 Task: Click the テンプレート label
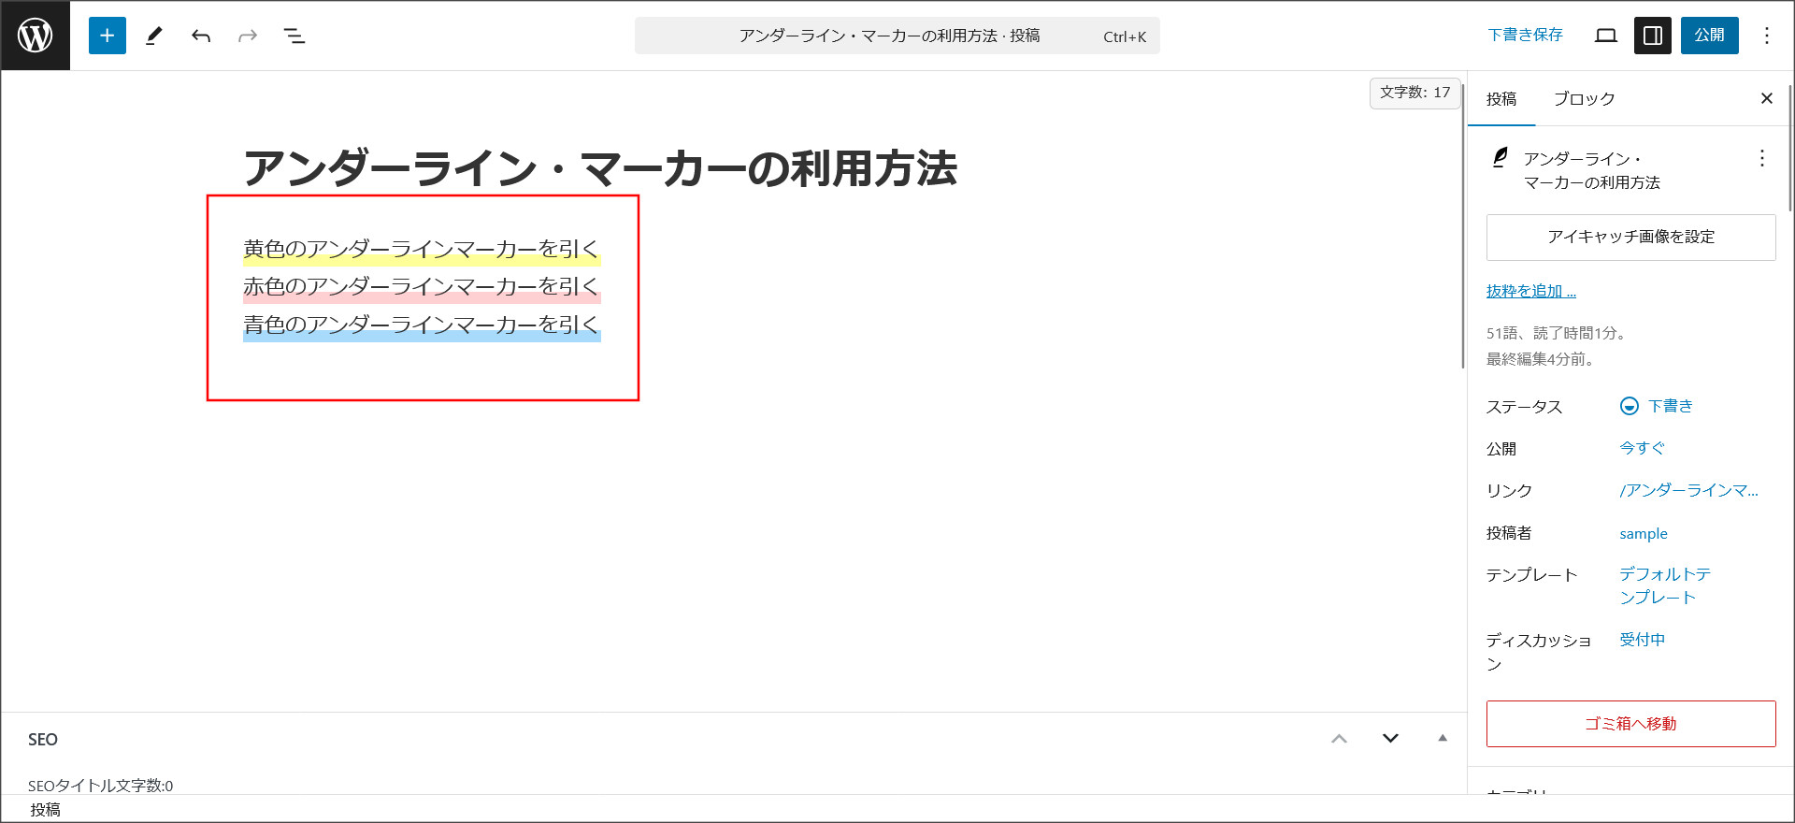[1531, 575]
